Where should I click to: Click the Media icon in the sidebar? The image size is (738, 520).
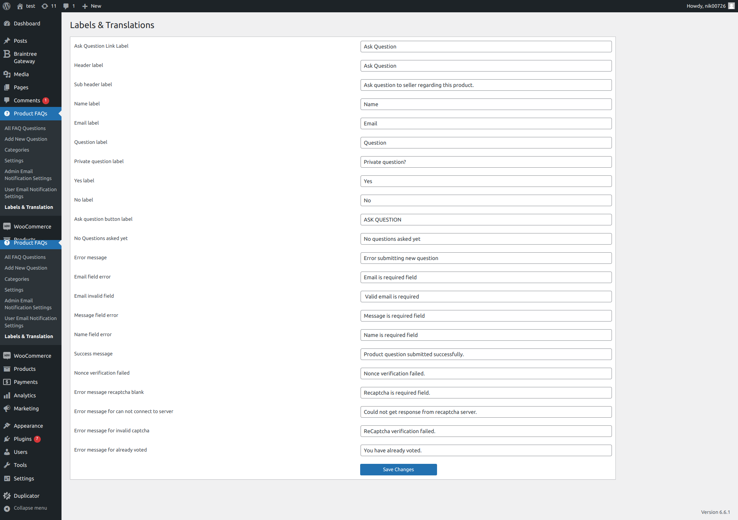[x=7, y=74]
